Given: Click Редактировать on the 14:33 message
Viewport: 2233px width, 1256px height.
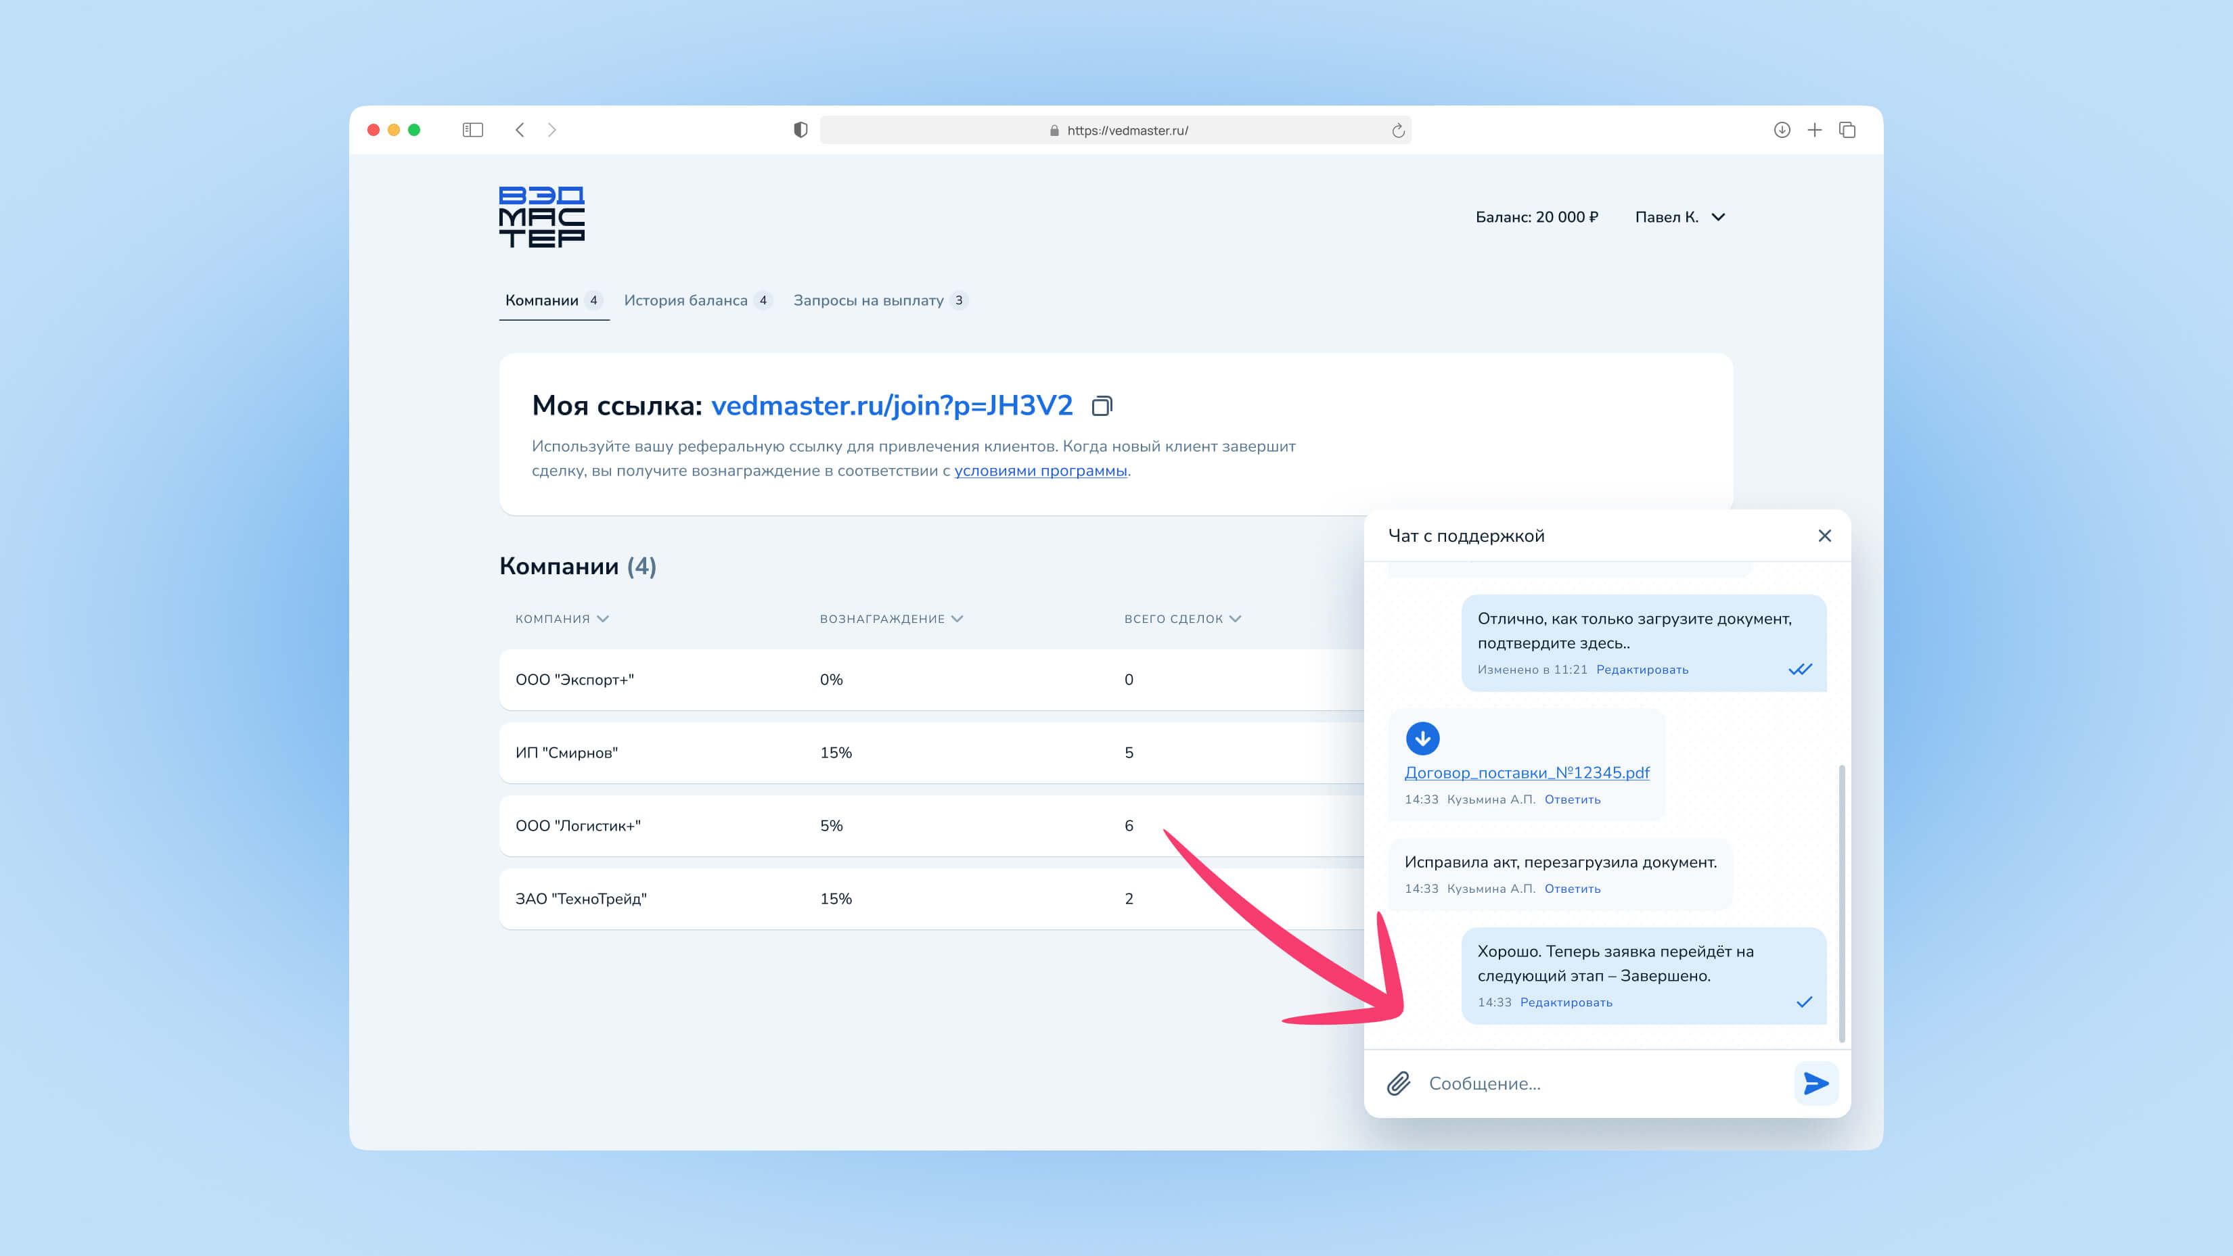Looking at the screenshot, I should point(1566,1002).
